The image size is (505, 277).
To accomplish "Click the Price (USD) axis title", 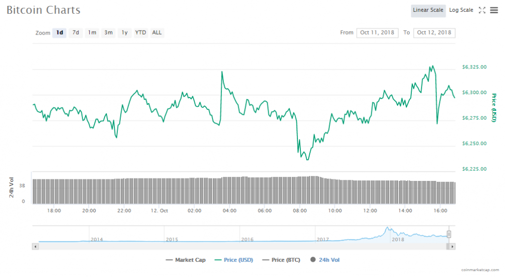I will tap(494, 108).
